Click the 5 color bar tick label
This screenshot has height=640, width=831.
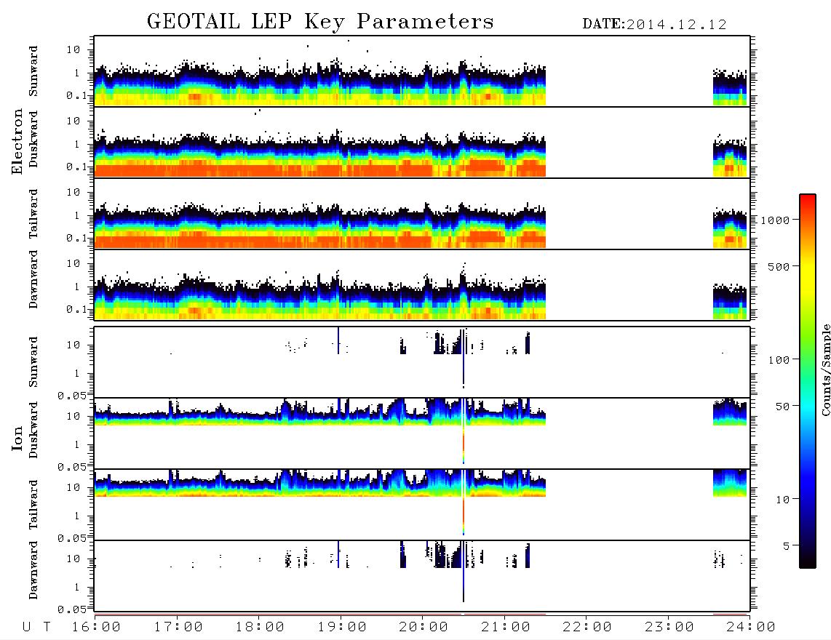(x=786, y=546)
